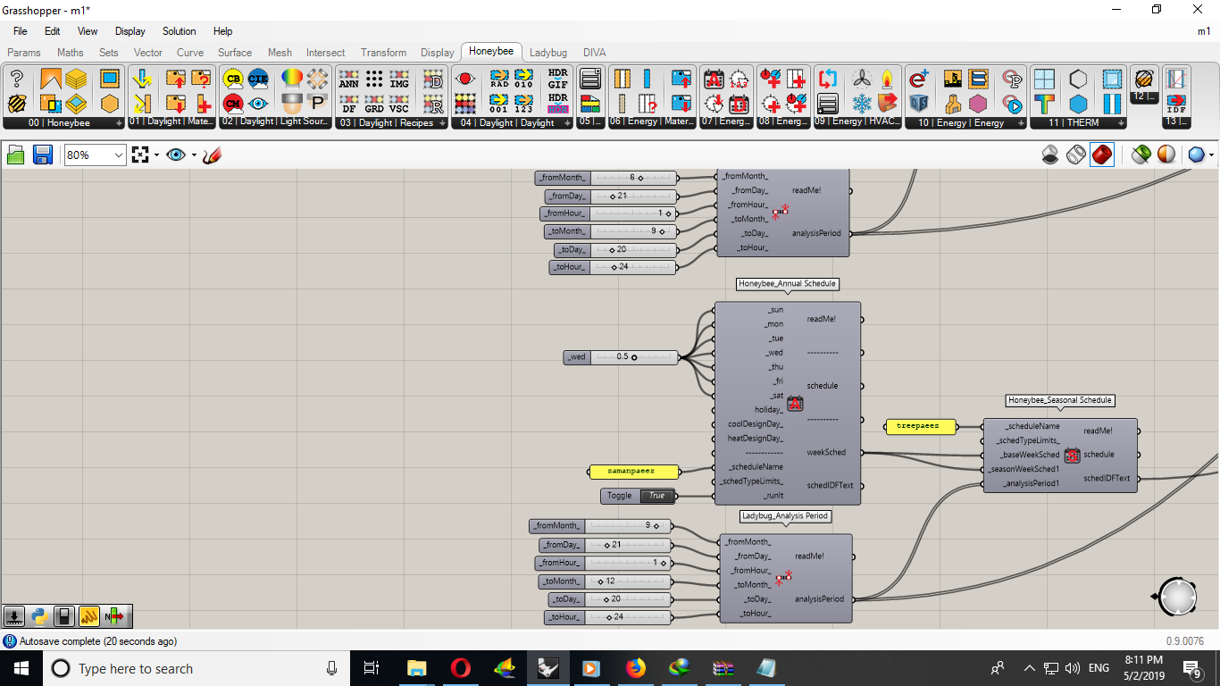This screenshot has height=686, width=1220.
Task: Pick the ANN annual daylight recipe icon
Action: (x=349, y=79)
